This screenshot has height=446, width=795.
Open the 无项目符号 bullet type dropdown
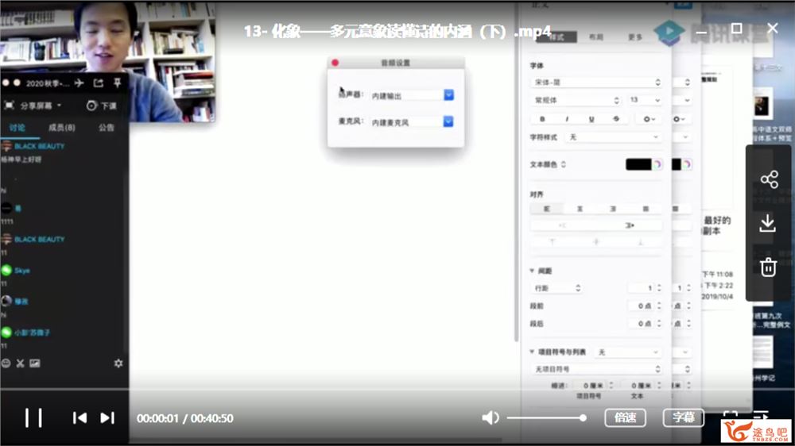[596, 369]
